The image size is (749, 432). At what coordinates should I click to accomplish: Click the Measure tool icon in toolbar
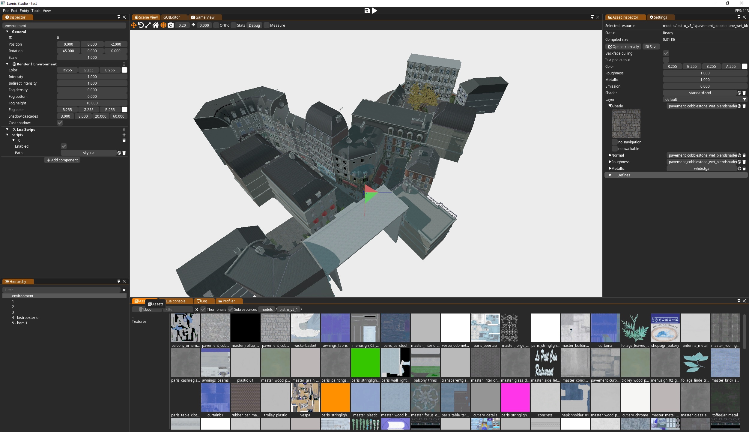click(x=277, y=25)
